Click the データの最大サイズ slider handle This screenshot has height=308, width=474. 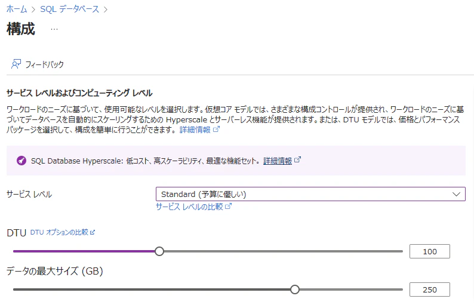295,289
